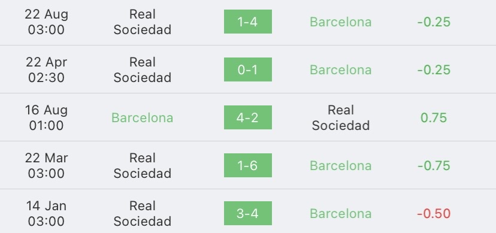Select Barcelona in the 14 Jan row

coord(341,214)
